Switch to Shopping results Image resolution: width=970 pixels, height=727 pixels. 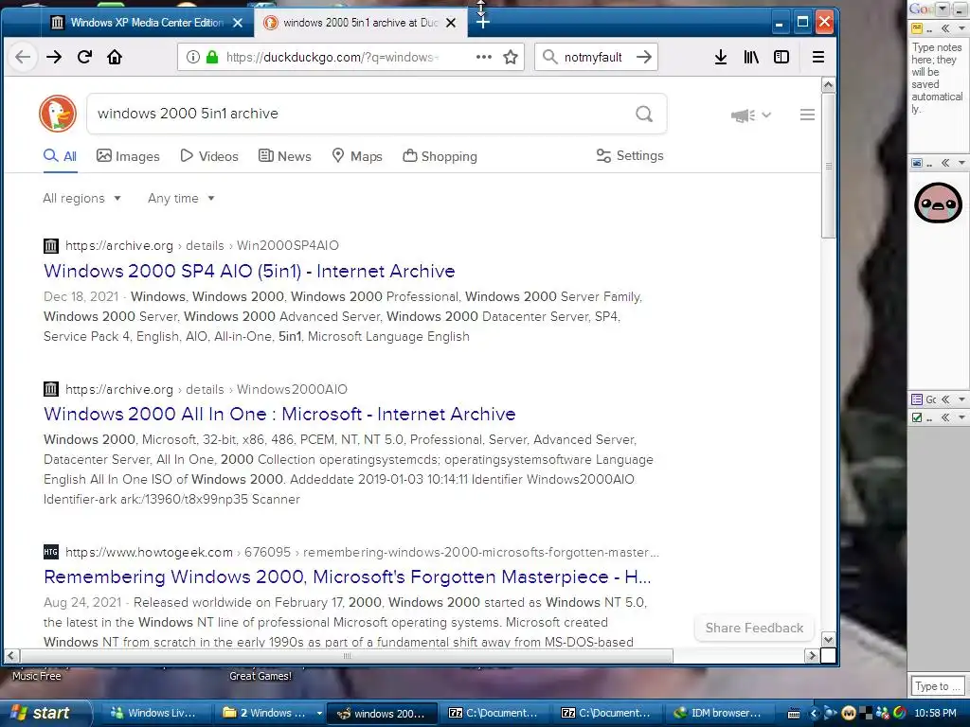440,156
